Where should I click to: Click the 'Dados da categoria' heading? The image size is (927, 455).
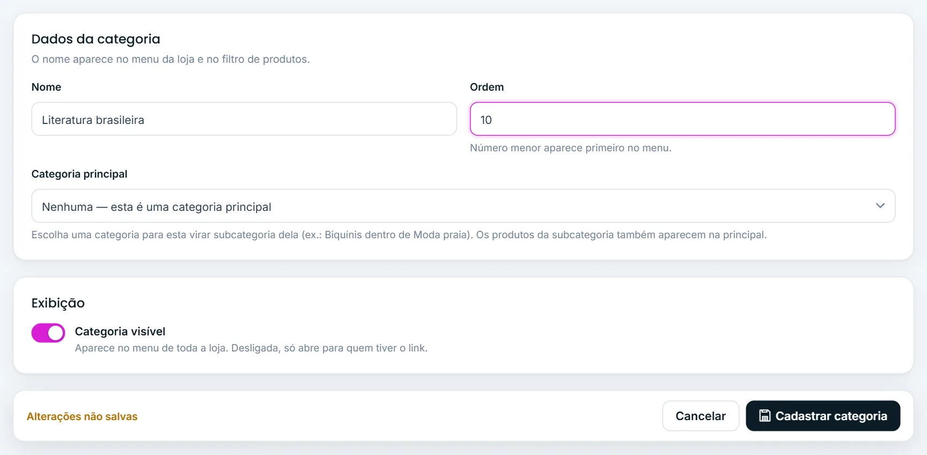(x=96, y=39)
